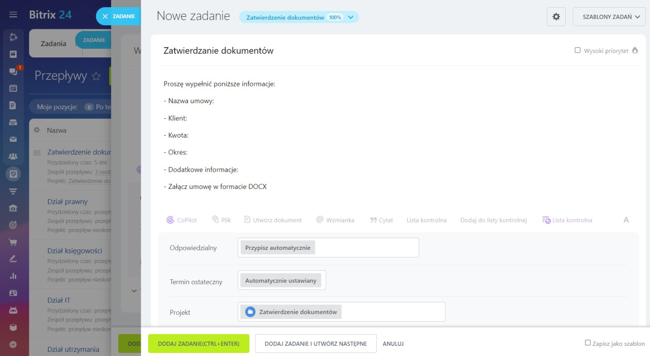The image size is (650, 356).
Task: Open the task form settings gear
Action: pyautogui.click(x=556, y=17)
